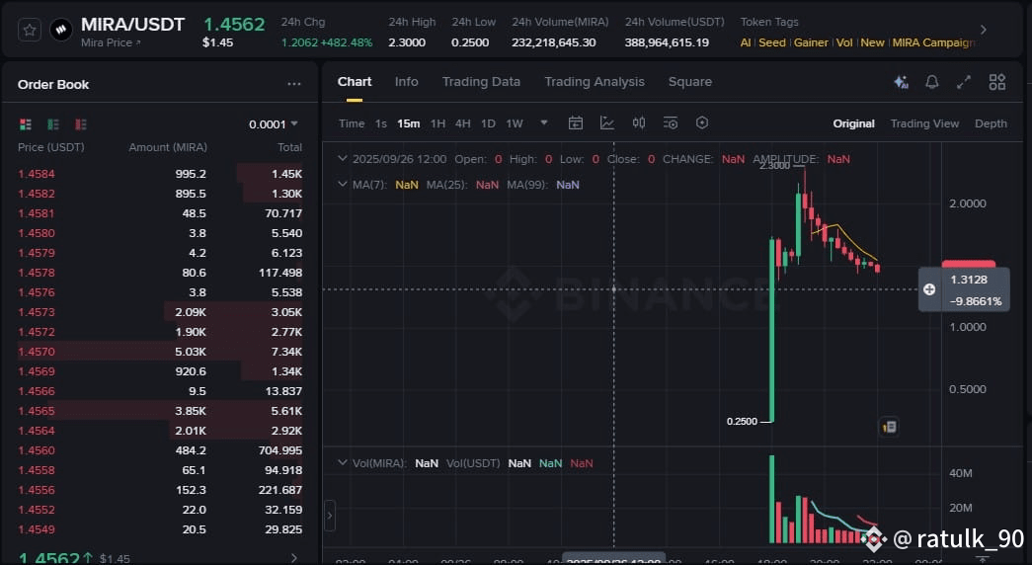Expand order book last price arrow
Image resolution: width=1032 pixels, height=565 pixels.
tap(294, 558)
